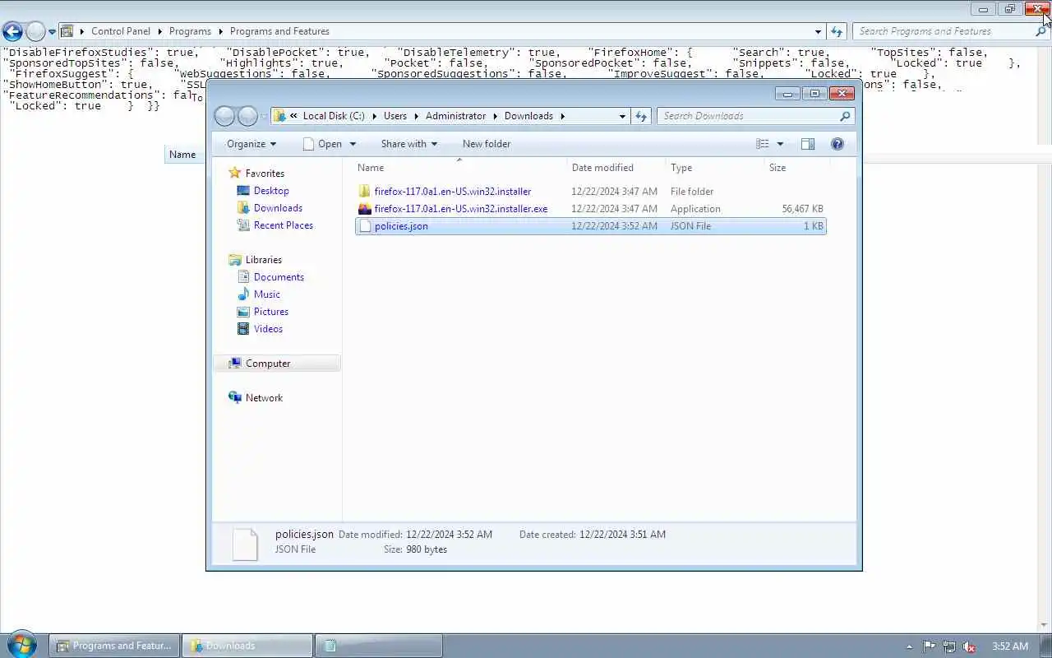Select policies.json file icon
The width and height of the screenshot is (1052, 658).
365,226
